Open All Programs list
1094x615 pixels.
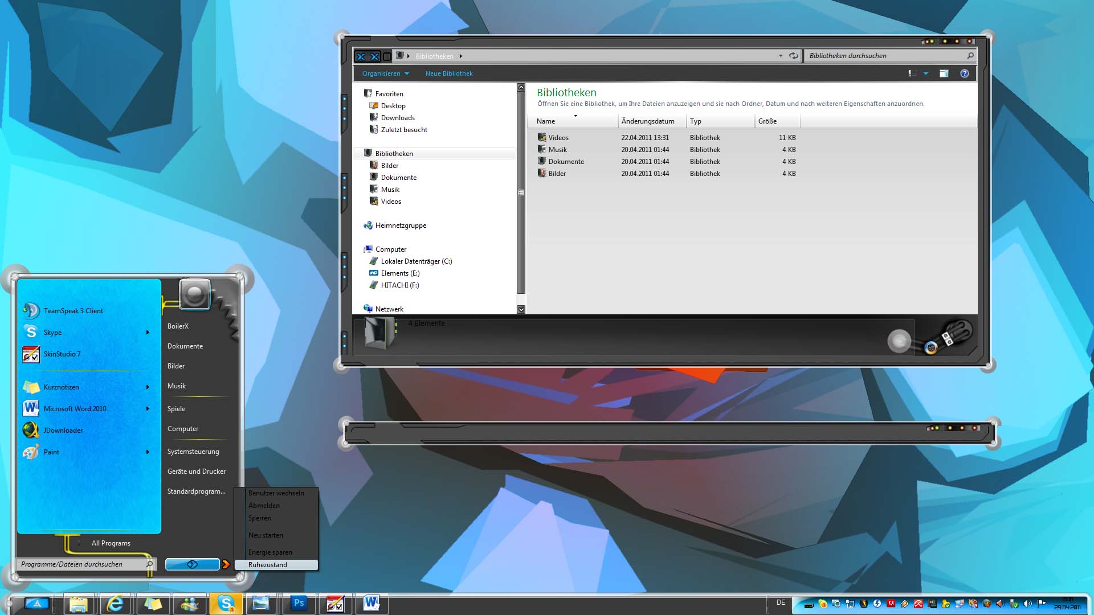111,543
